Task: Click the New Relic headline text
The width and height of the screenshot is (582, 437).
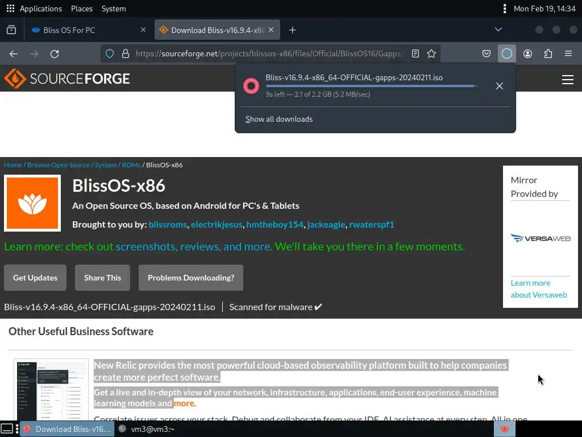Action: [x=300, y=371]
